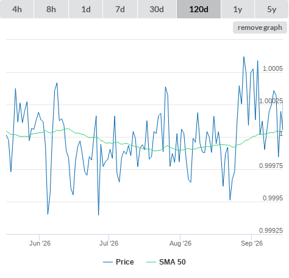The width and height of the screenshot is (289, 278).
Task: Select the 4h time range tab
Action: tap(17, 9)
